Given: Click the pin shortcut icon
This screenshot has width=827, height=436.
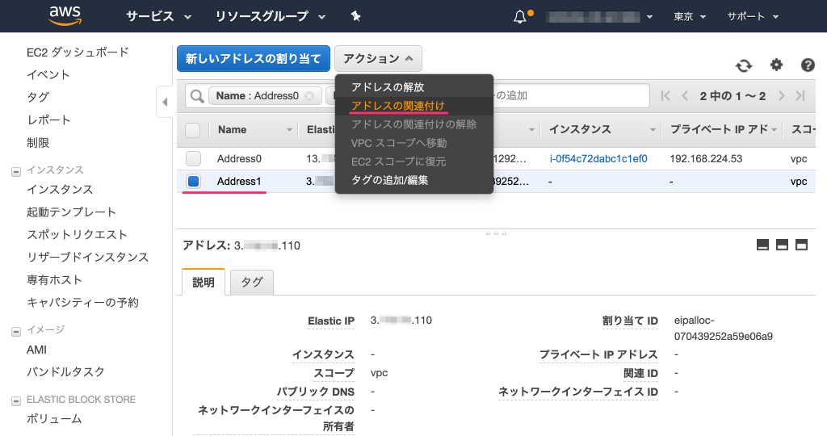Looking at the screenshot, I should 355,16.
